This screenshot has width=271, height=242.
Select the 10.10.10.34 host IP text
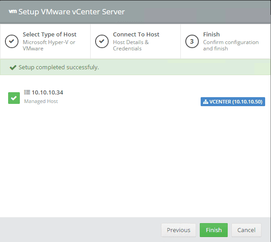(47, 93)
